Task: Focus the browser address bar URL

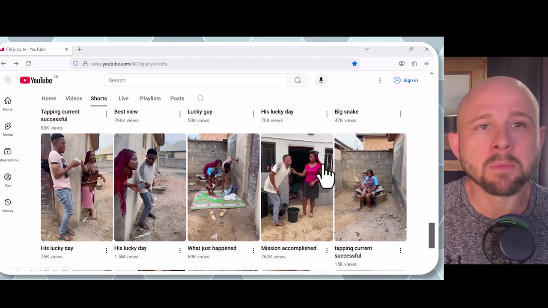Action: click(129, 64)
